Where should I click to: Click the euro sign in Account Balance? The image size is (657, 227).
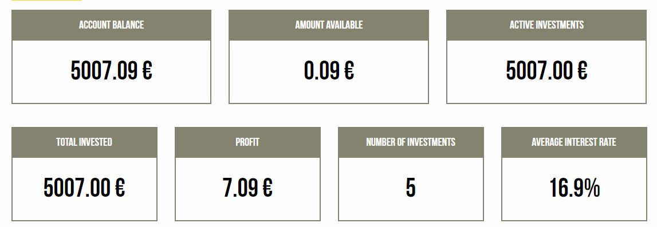[147, 70]
